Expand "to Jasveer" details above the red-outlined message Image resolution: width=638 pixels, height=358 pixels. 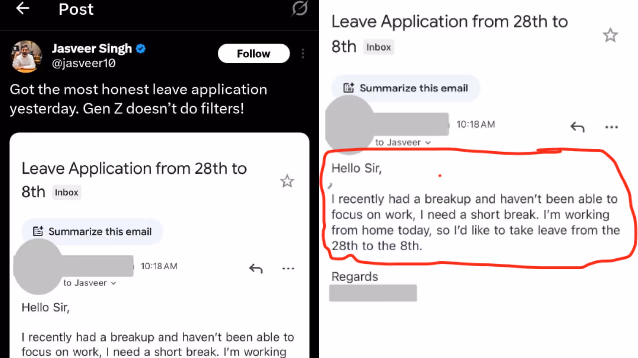[403, 143]
